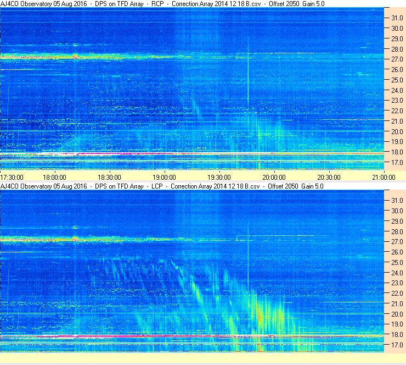Select the 19:30:00 time tick label
The width and height of the screenshot is (406, 365).
click(219, 178)
